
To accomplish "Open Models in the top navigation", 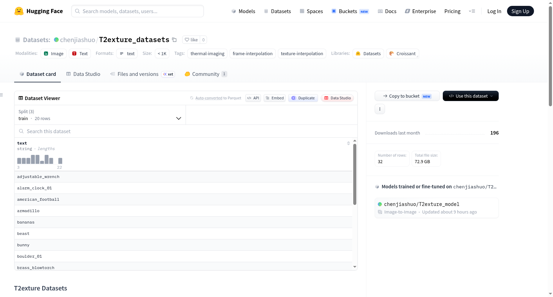I will click(x=243, y=11).
